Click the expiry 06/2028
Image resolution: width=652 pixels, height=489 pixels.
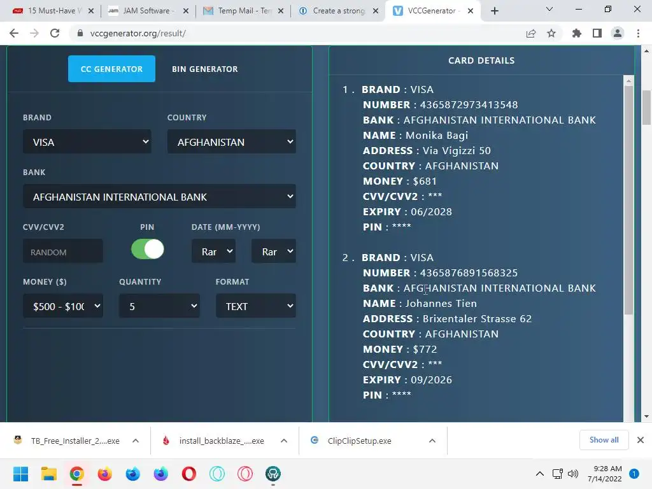point(431,211)
